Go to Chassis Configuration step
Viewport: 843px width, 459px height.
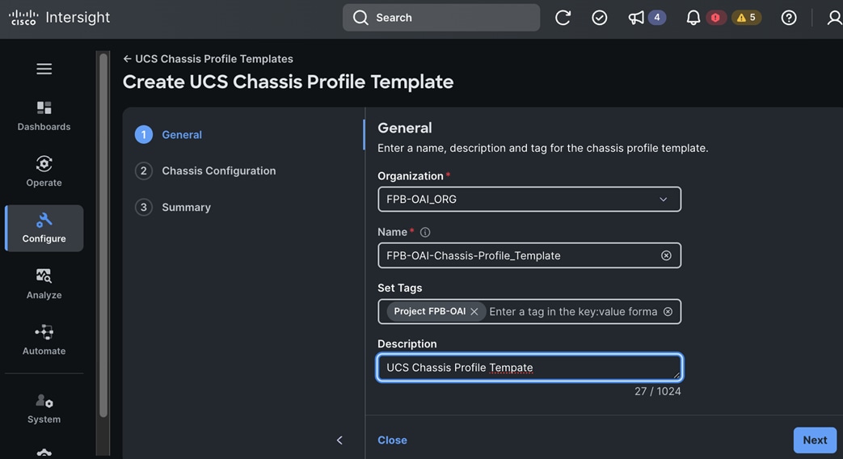pos(205,171)
